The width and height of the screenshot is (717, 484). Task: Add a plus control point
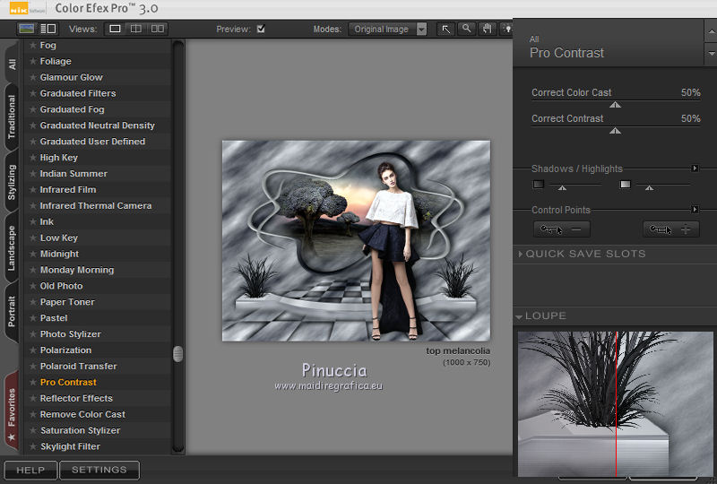point(671,229)
